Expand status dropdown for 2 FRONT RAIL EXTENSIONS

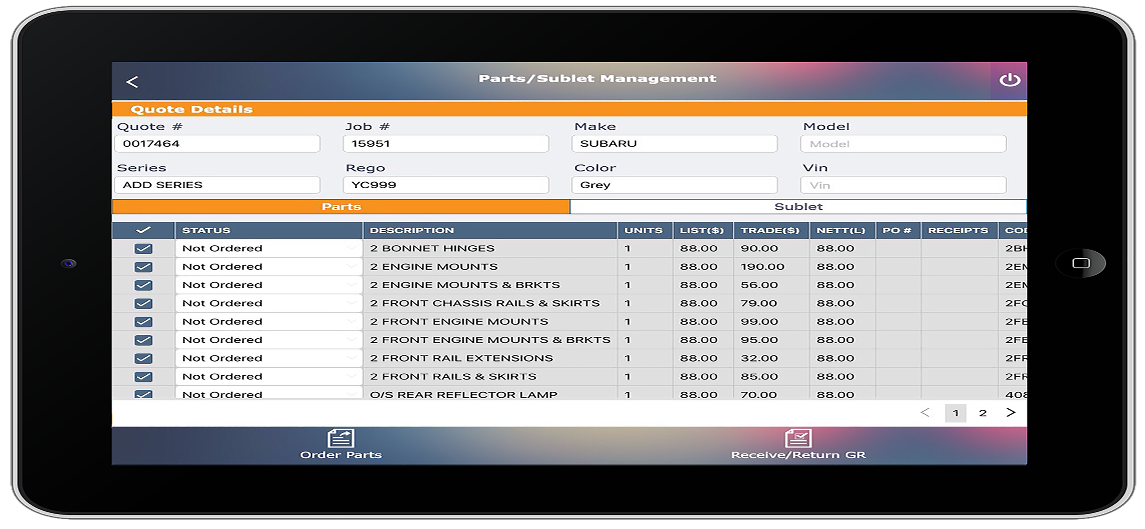point(268,358)
